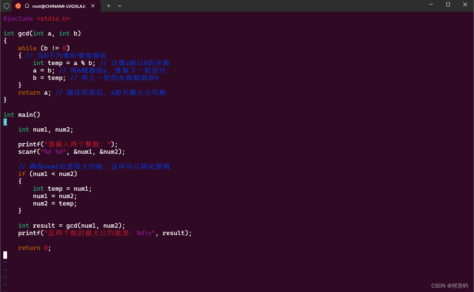Click the comment 循环结束后，a即为最大公约数
Screen dimensions: 474x292
(111, 92)
